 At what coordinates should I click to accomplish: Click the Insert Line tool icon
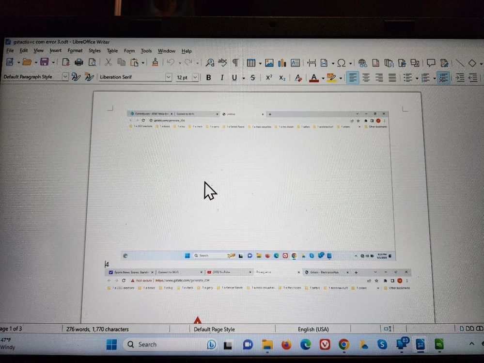460,63
